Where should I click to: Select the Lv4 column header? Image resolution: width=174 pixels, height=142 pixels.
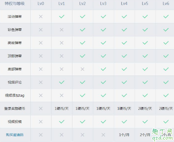tap(124, 4)
